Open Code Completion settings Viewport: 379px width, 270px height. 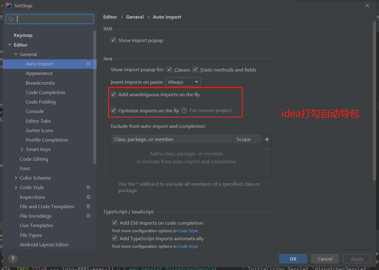[45, 92]
